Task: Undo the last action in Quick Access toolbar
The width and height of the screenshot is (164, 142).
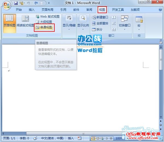Action: 28,3
